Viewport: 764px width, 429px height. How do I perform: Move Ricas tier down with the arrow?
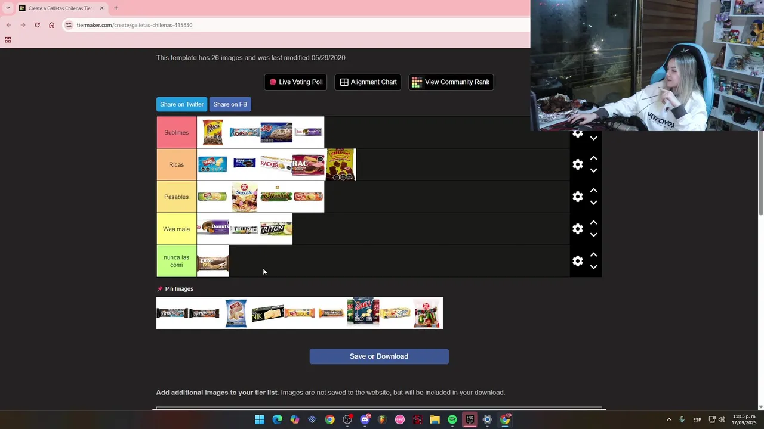(593, 170)
